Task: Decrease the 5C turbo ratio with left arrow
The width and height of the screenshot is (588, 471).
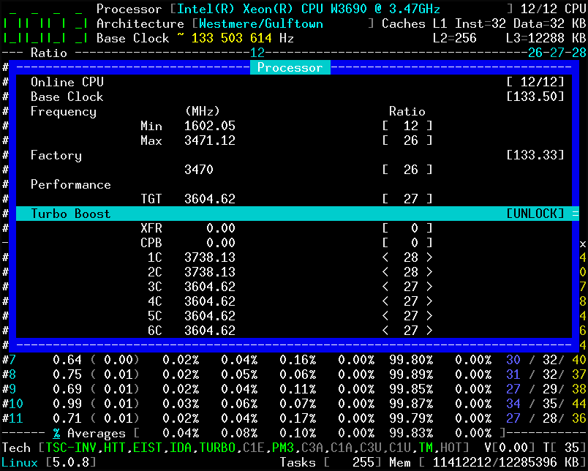Action: tap(385, 316)
